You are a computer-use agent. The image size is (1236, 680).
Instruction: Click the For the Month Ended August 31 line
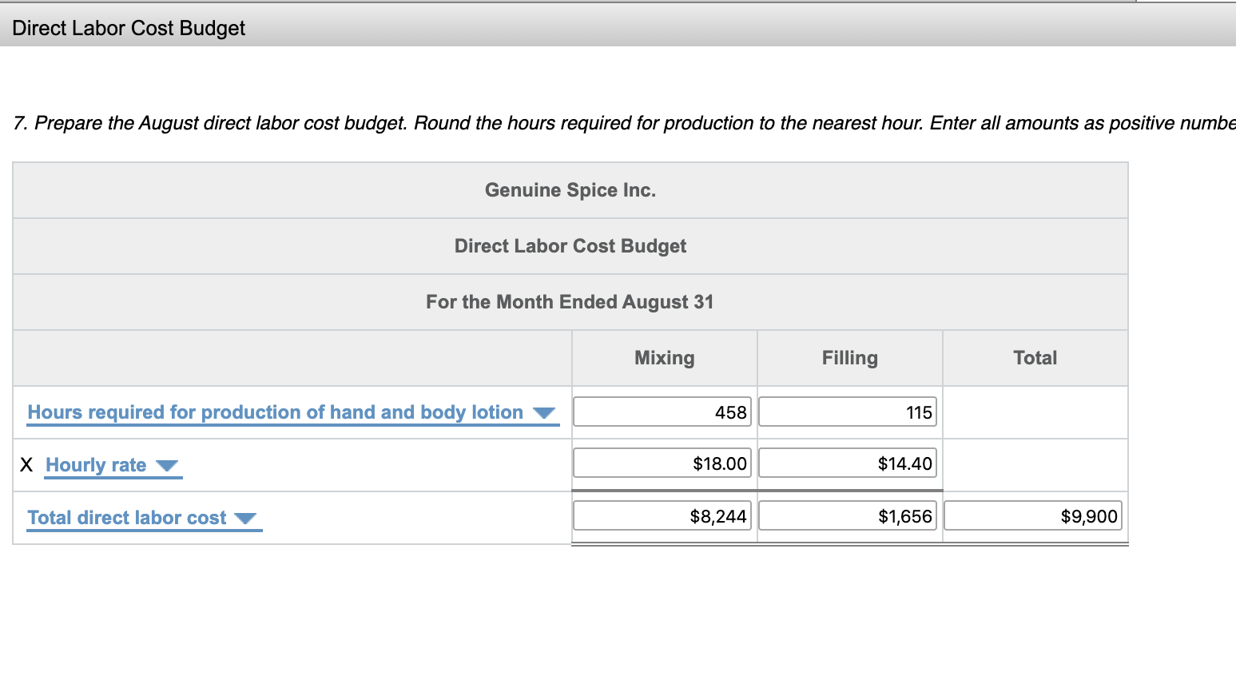[570, 302]
